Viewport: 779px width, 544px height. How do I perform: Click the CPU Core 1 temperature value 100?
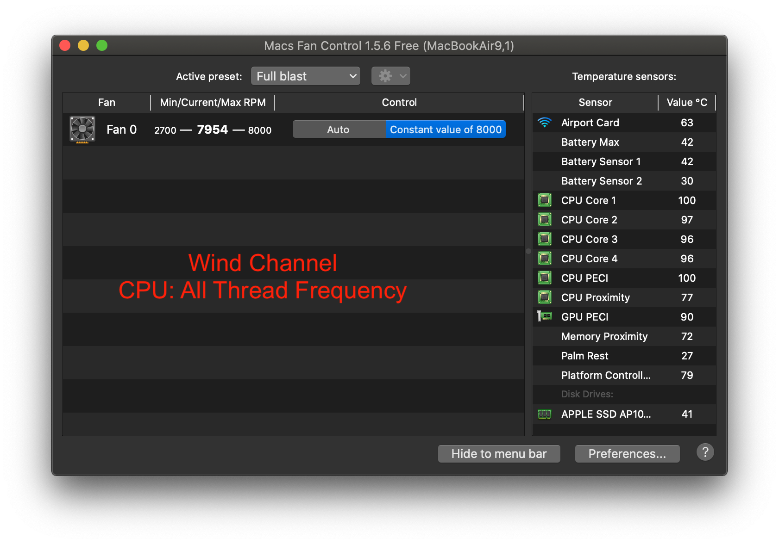(x=687, y=200)
